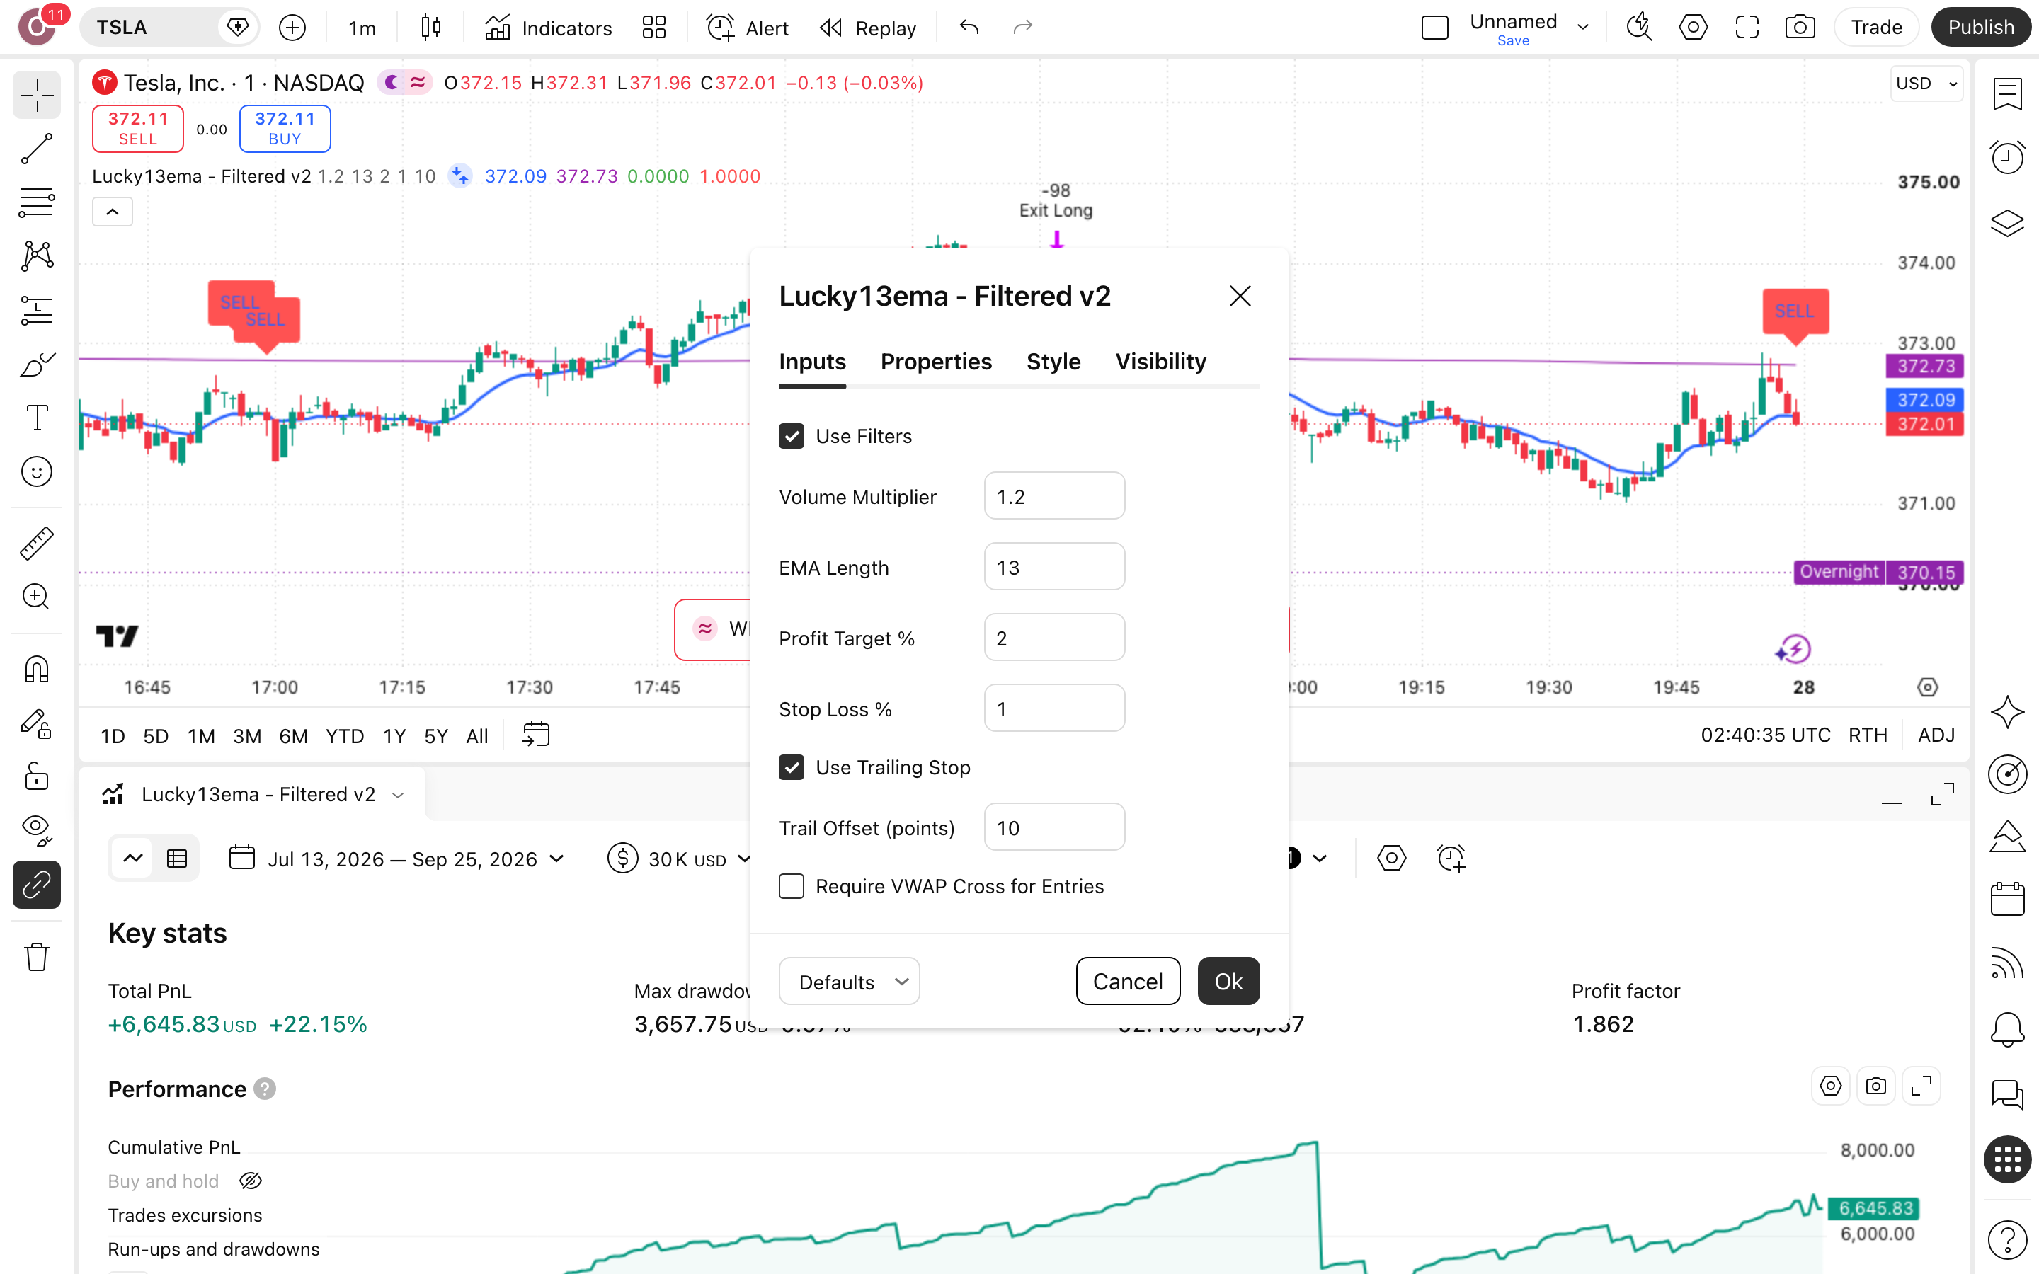Select the 1D time range
2039x1274 pixels.
pyautogui.click(x=113, y=735)
